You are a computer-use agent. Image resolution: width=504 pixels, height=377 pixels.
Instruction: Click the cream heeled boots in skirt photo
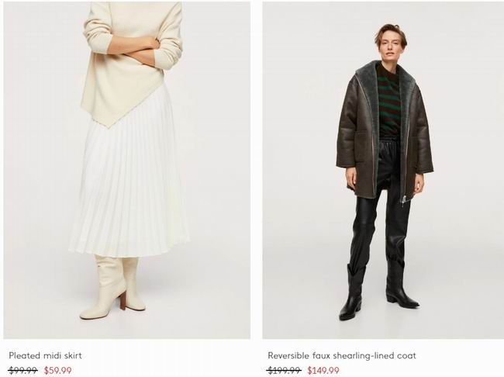click(112, 286)
